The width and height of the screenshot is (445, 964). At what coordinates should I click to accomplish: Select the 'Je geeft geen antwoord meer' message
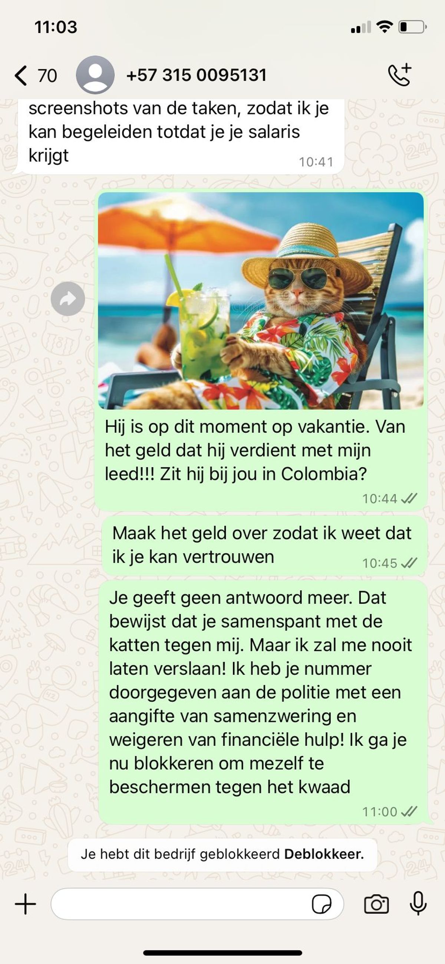(x=263, y=702)
